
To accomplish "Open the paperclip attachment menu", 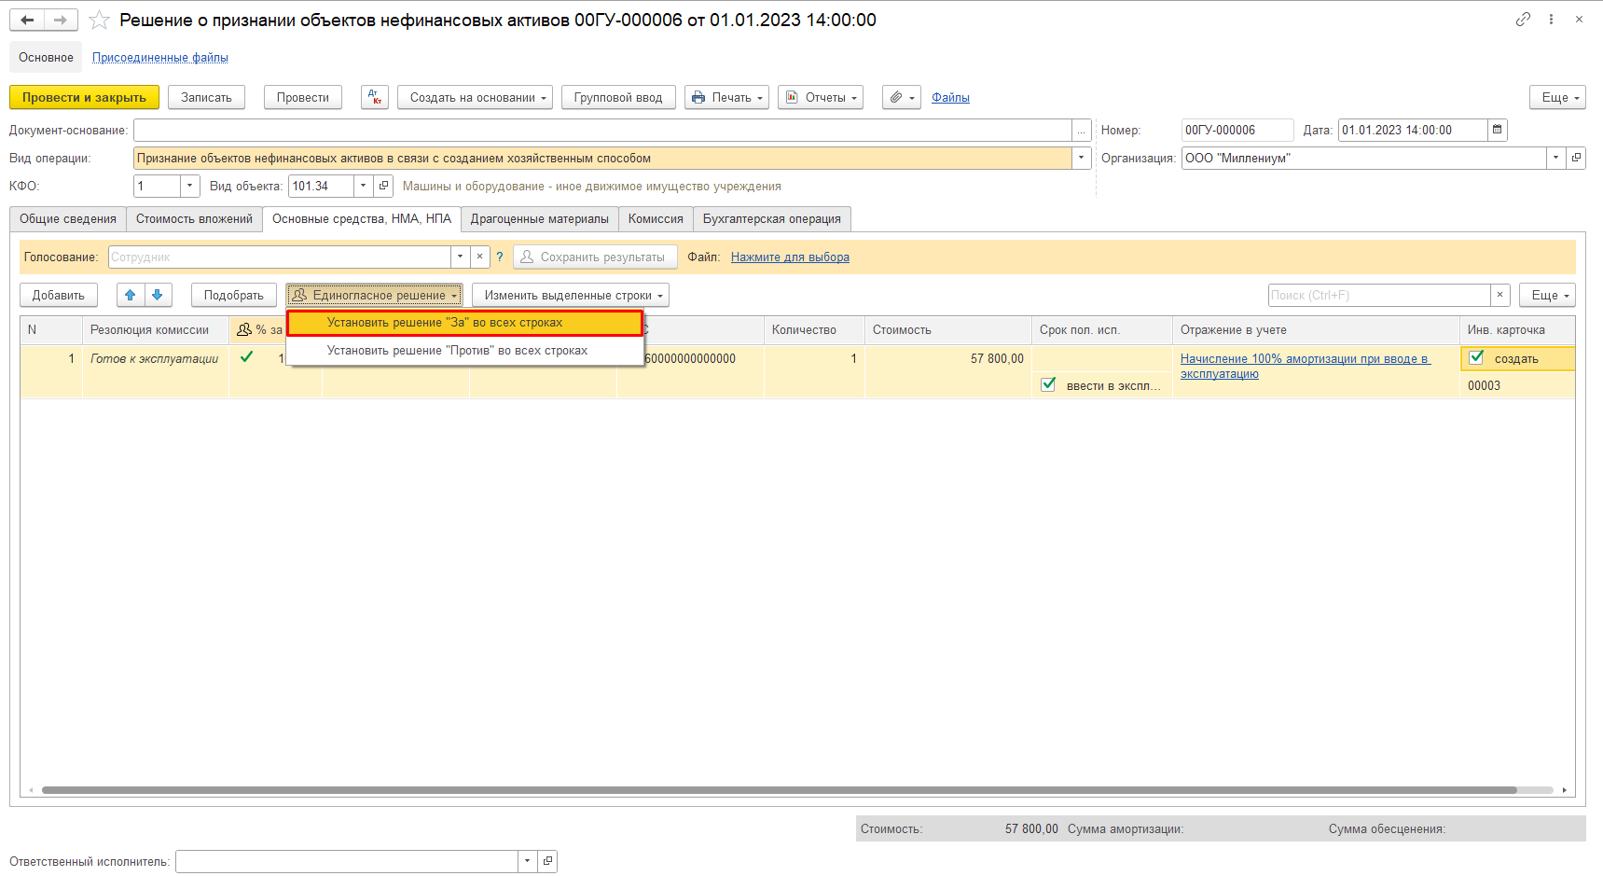I will [x=902, y=97].
